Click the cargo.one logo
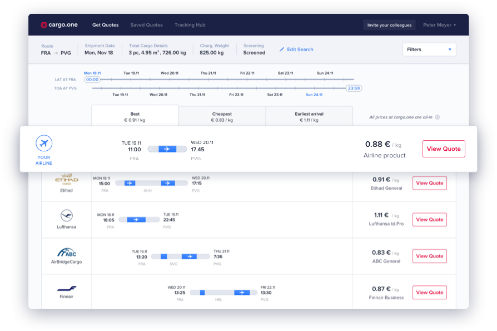This screenshot has height=331, width=497. 59,24
